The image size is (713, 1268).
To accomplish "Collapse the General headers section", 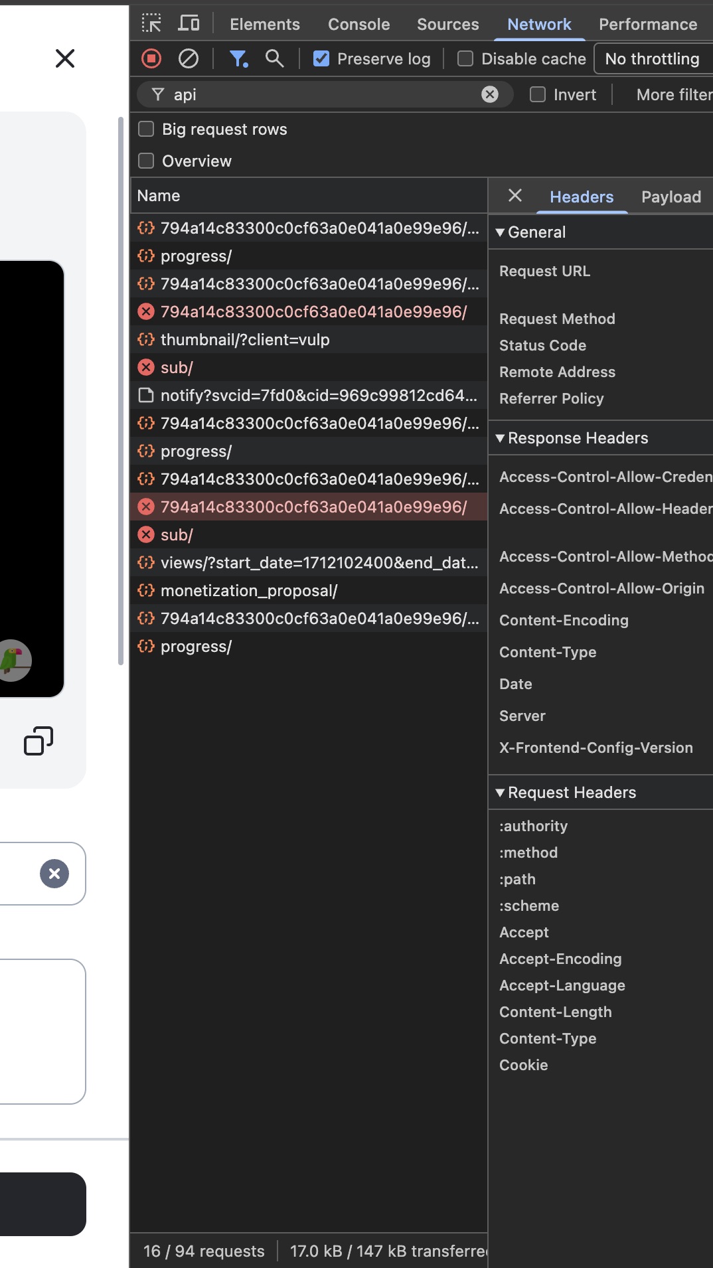I will (x=501, y=232).
